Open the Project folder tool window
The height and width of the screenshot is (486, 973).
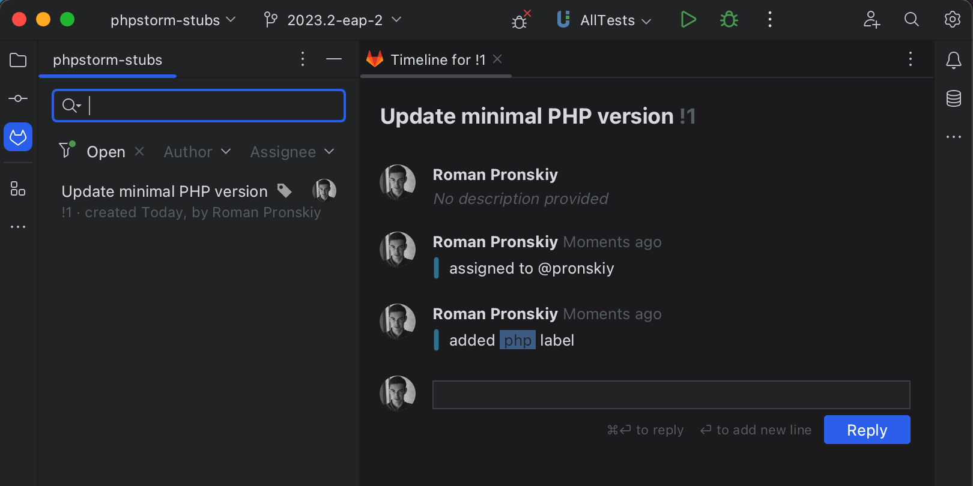point(18,60)
